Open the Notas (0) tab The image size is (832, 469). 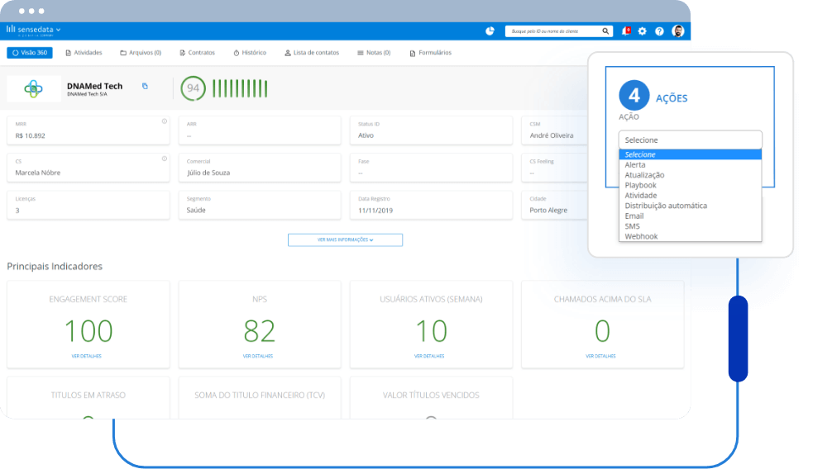374,53
